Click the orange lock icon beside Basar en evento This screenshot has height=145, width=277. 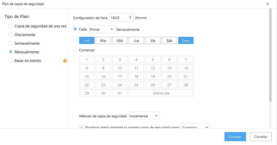click(x=65, y=60)
